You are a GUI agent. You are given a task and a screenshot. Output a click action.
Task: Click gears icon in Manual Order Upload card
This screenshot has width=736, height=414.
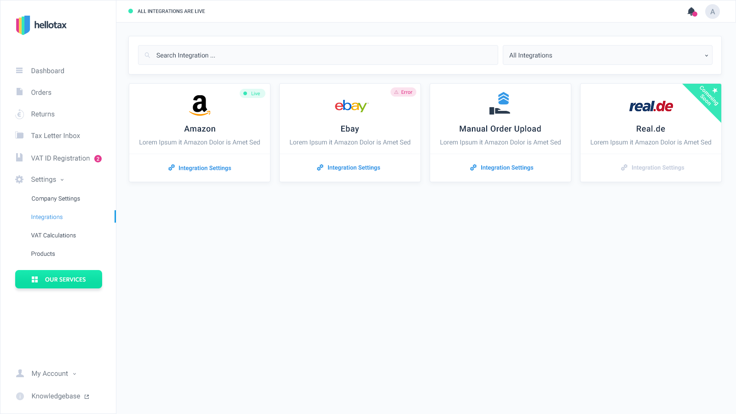(473, 167)
